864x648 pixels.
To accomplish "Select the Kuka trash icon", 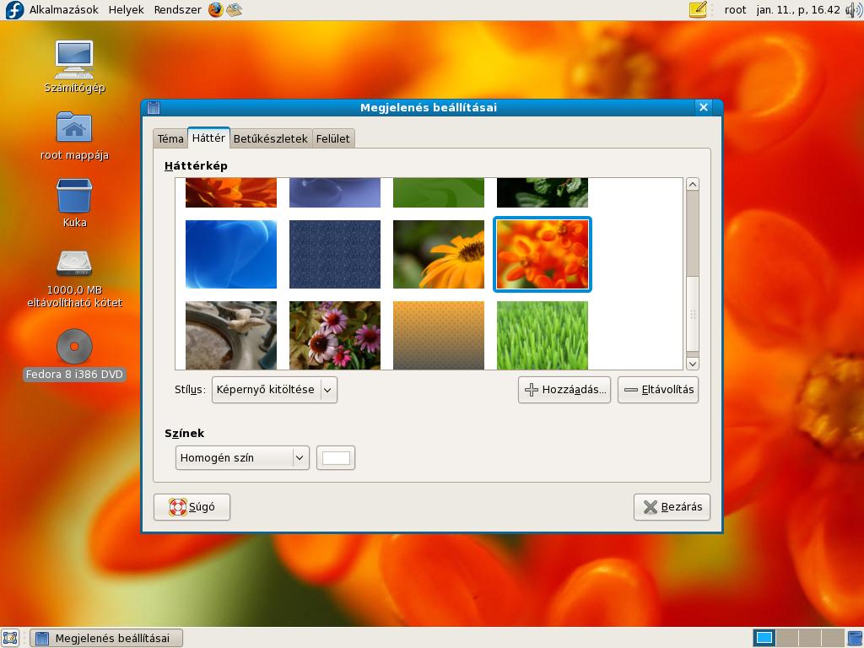I will 74,196.
